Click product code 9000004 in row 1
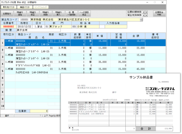Image resolution: width=182 pixels, height=134 pixels. (x=20, y=41)
